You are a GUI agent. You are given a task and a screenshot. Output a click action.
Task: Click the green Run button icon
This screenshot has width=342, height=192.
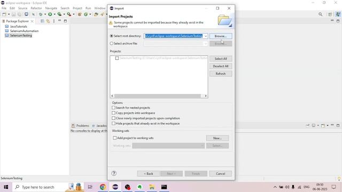[x=50, y=14]
